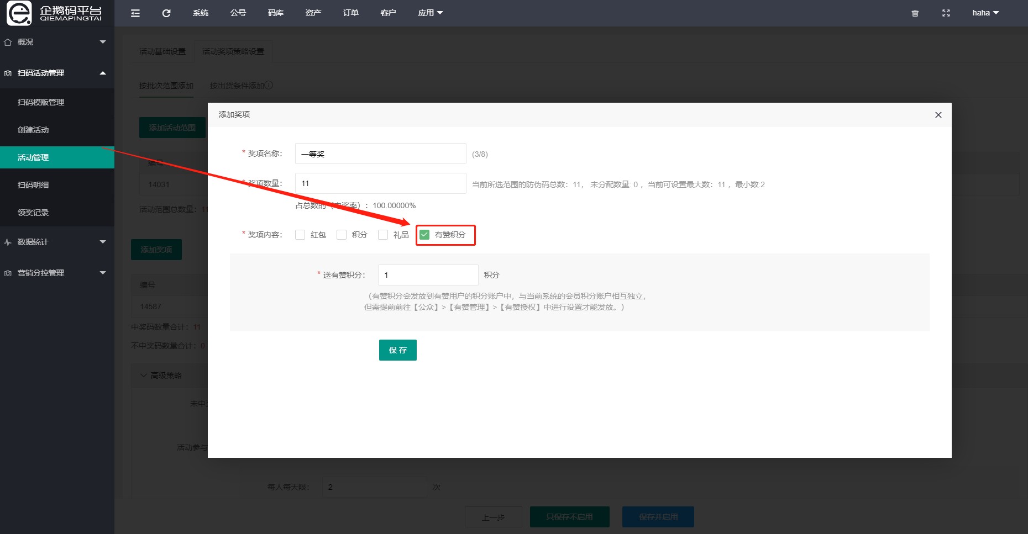Screen dimensions: 1028x534
Task: Collapse the 高级策略 section chevron
Action: coord(144,376)
